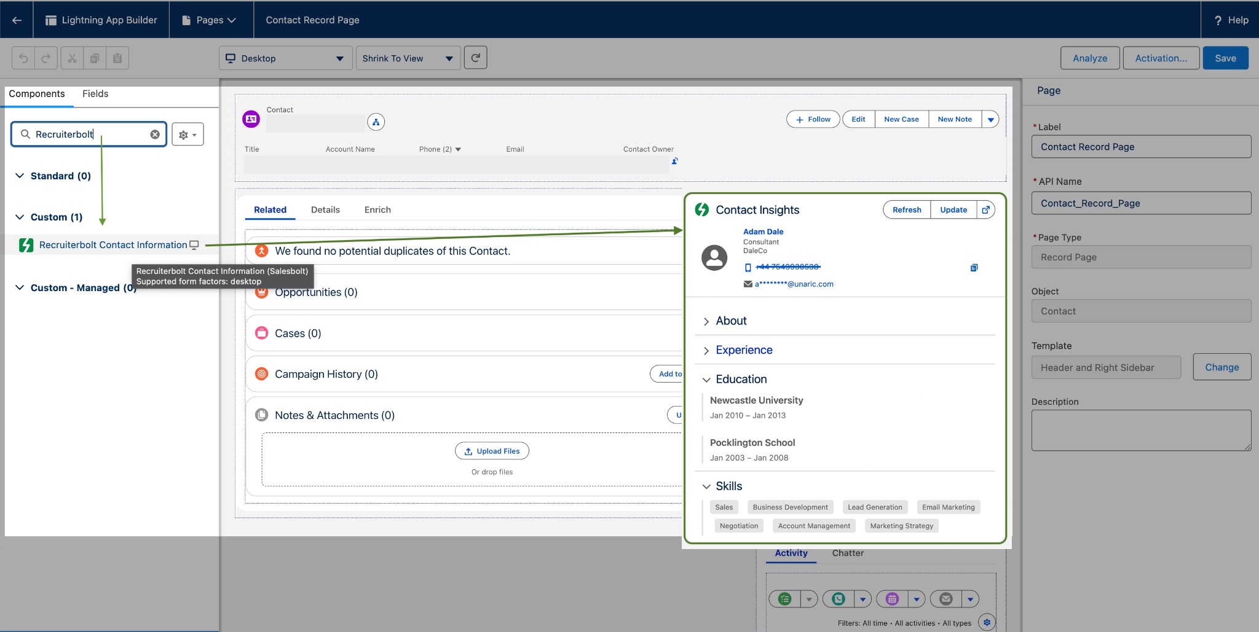The image size is (1259, 632).
Task: Open timeline filter settings gear
Action: tap(987, 622)
